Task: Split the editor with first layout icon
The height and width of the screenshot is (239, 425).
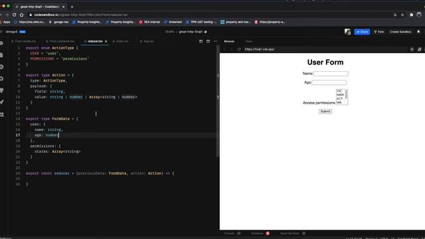Action: coord(201,41)
